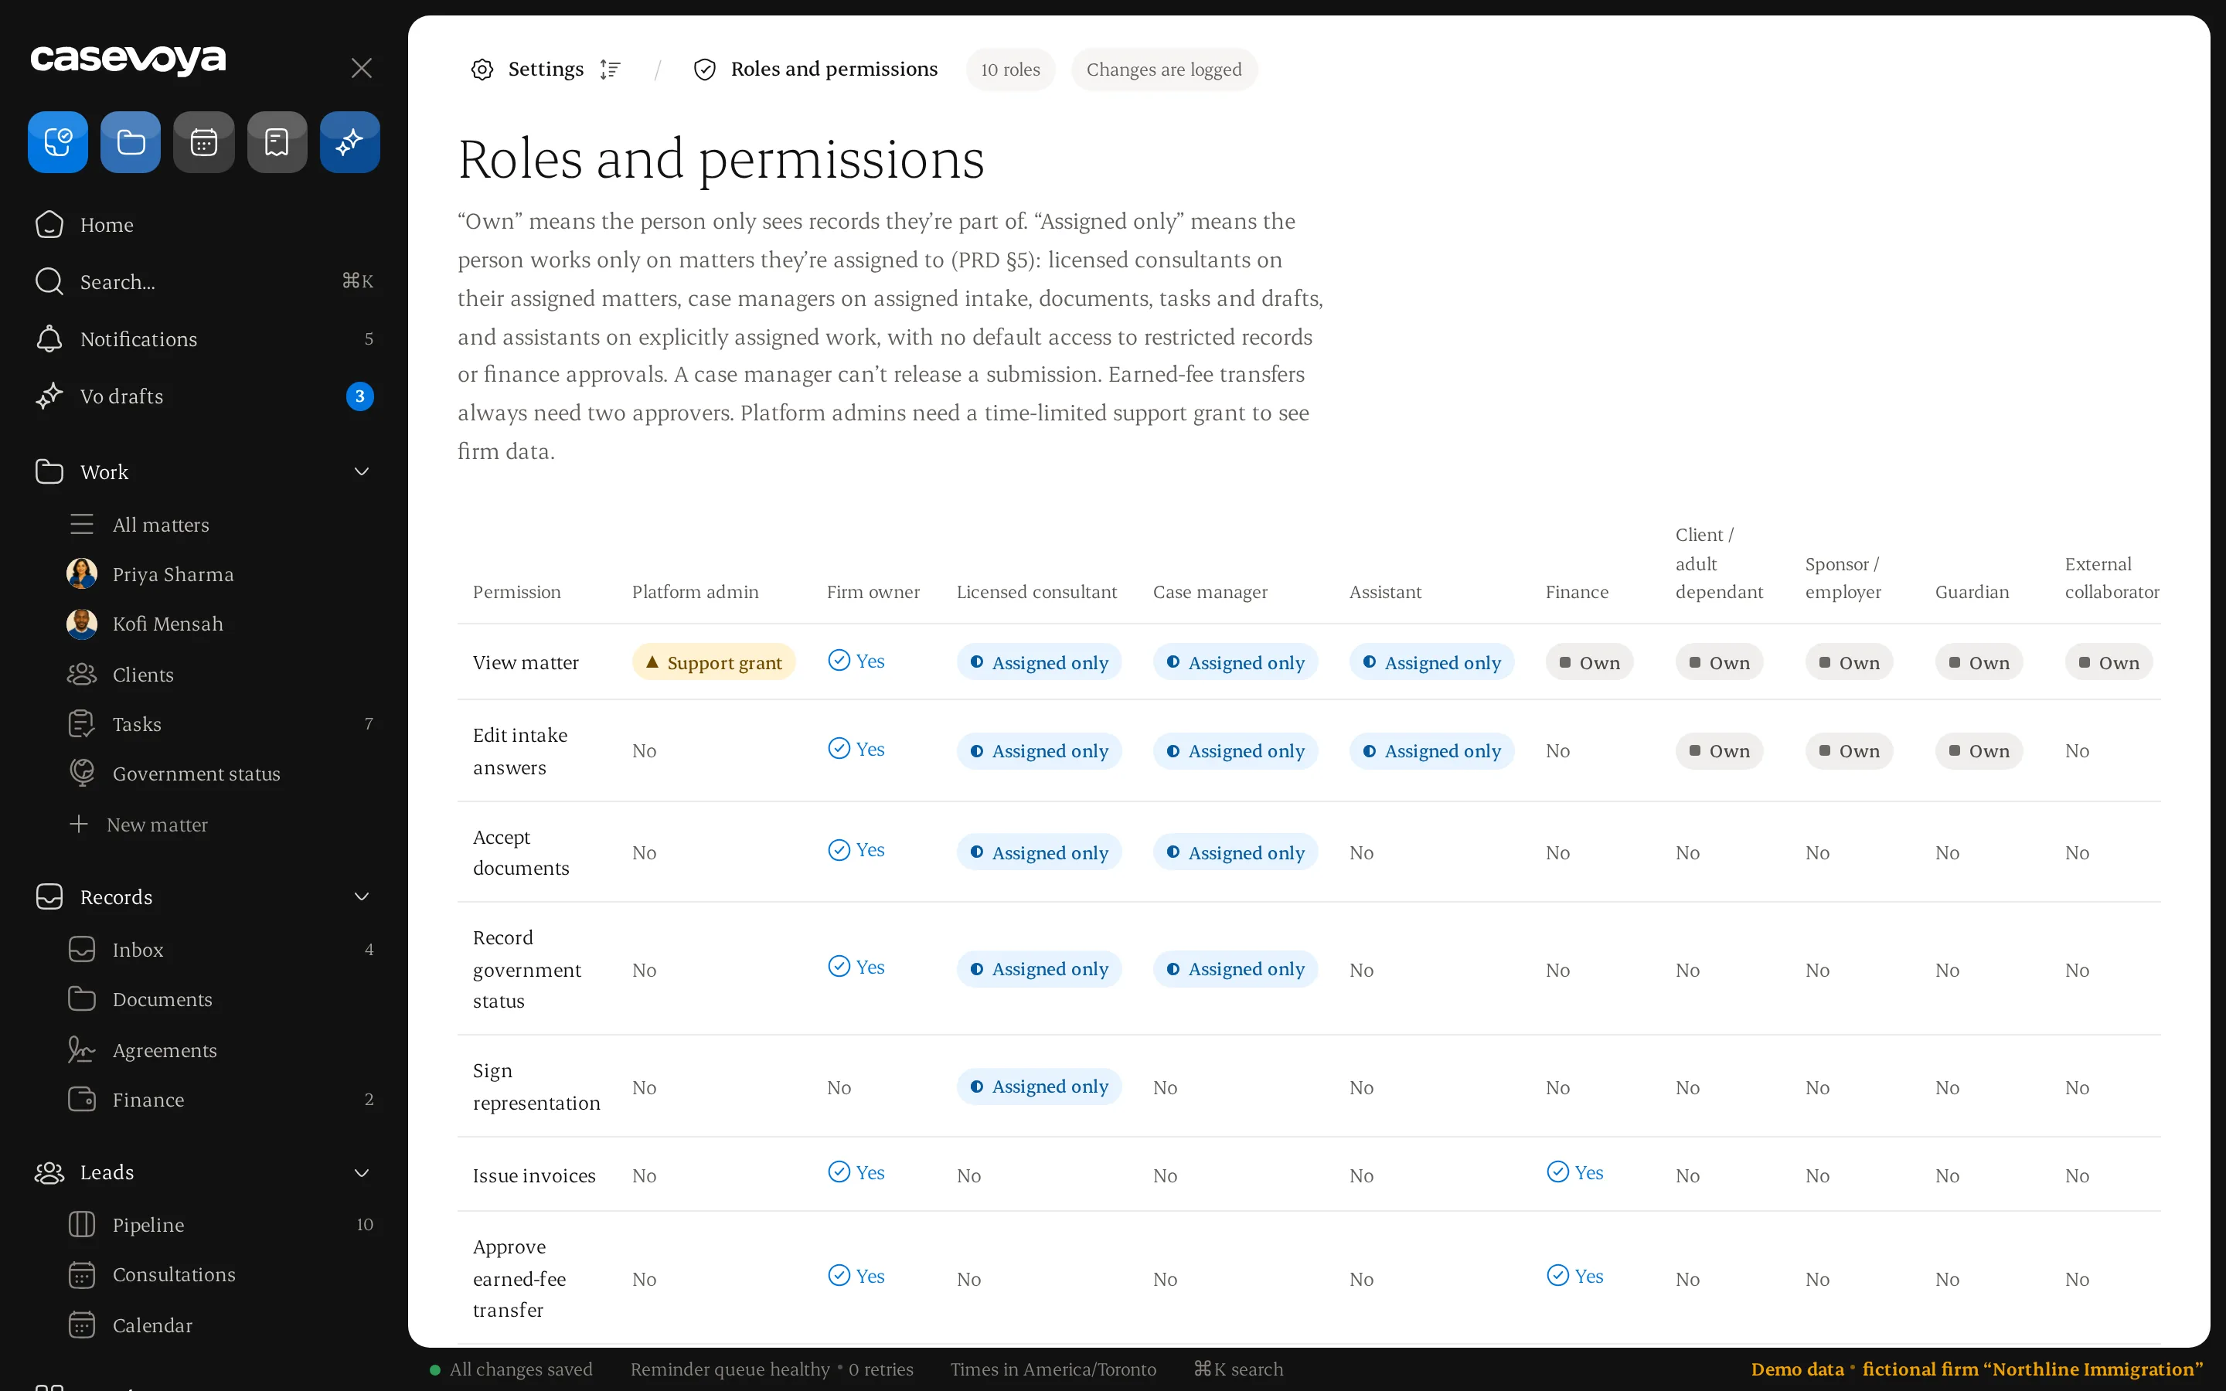Image resolution: width=2226 pixels, height=1391 pixels.
Task: Open Pipeline under Leads
Action: tap(221, 1225)
